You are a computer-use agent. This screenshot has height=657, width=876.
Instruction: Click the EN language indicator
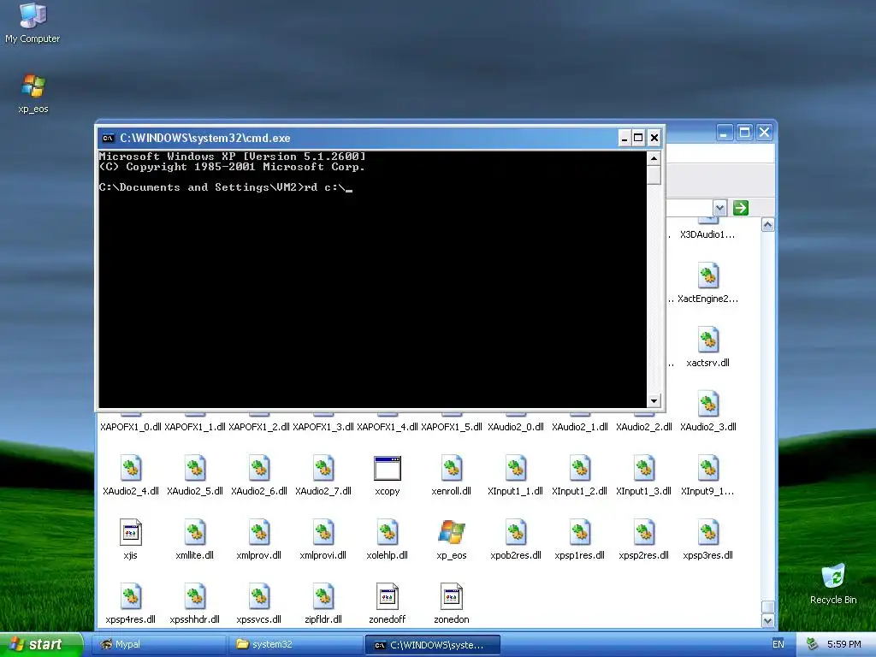coord(778,644)
